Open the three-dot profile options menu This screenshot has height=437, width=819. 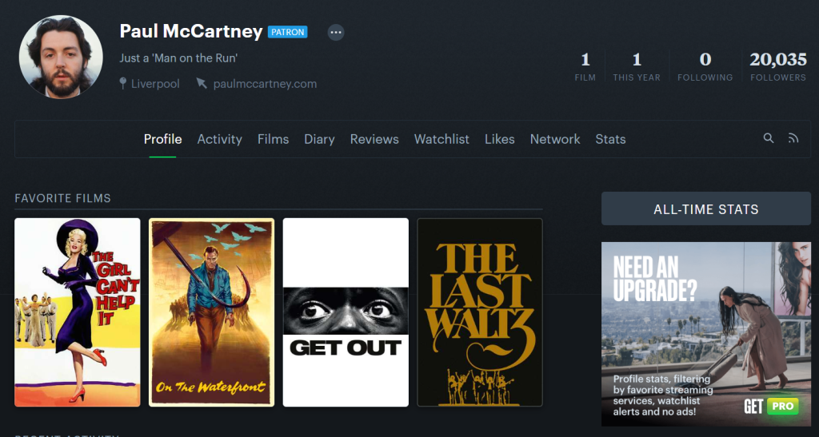click(336, 33)
